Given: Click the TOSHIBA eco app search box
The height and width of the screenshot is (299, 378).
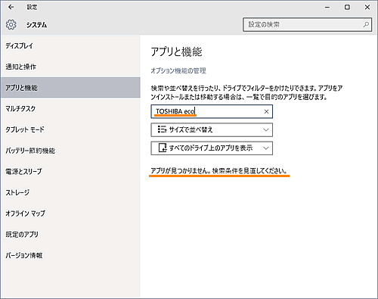Looking at the screenshot, I should click(212, 111).
